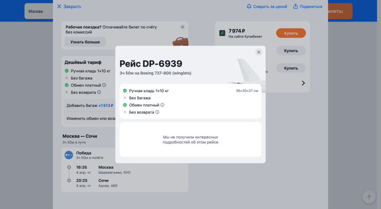The width and height of the screenshot is (381, 209).
Task: Click orange Купить button for 7974₽
Action: click(x=291, y=33)
